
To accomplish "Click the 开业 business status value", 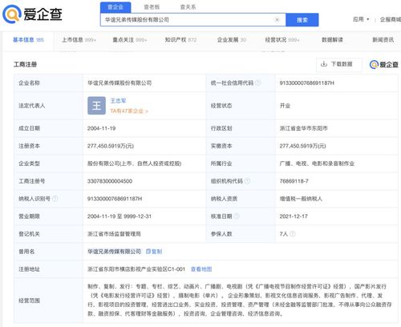I will 285,106.
